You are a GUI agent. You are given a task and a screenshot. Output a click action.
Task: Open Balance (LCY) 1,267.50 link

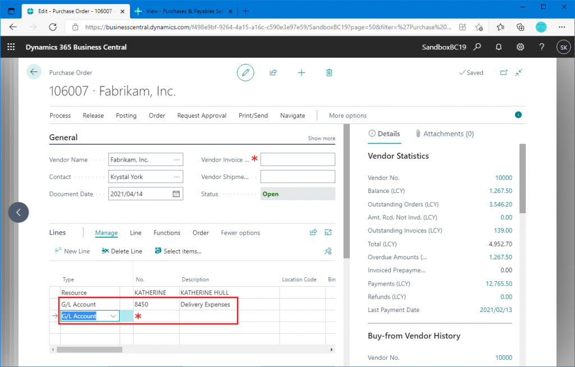click(500, 191)
